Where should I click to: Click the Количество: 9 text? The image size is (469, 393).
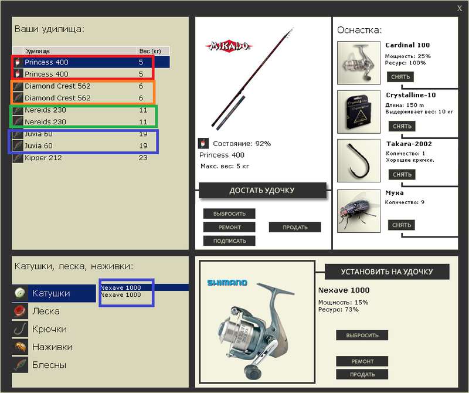pyautogui.click(x=405, y=202)
